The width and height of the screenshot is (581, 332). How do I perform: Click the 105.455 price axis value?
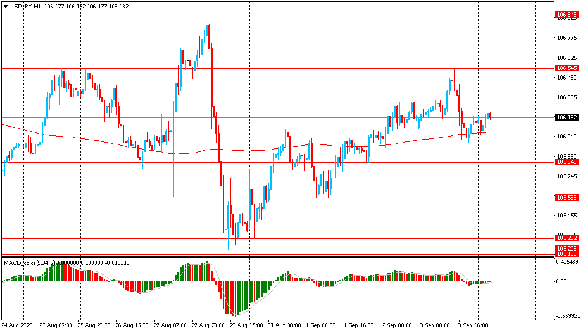point(567,216)
